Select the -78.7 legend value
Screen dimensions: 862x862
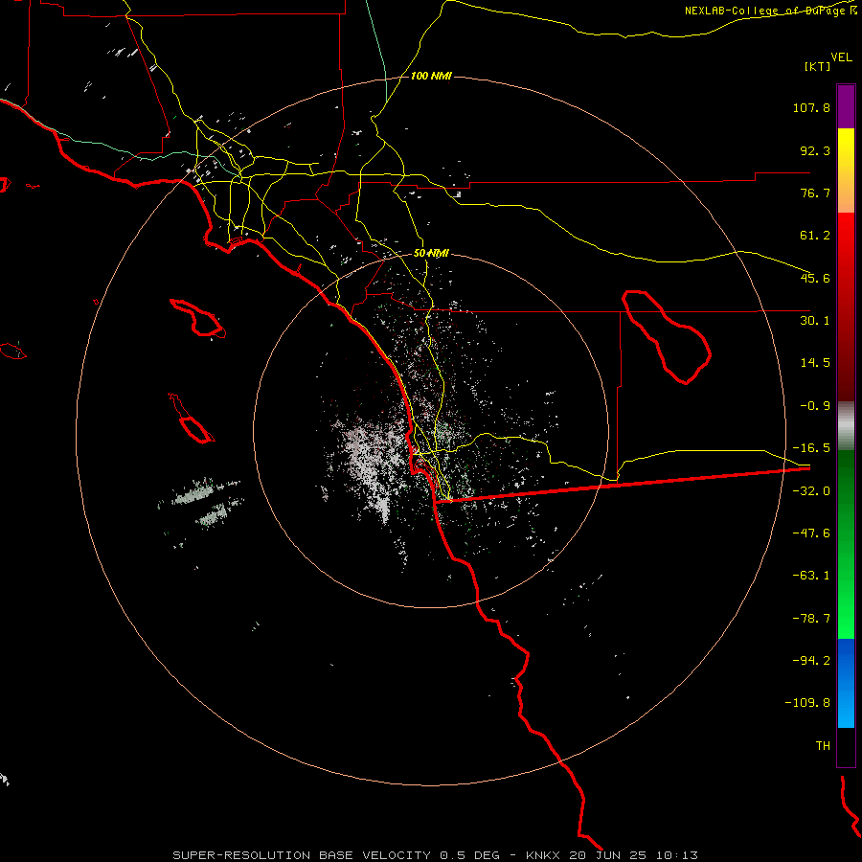click(811, 619)
